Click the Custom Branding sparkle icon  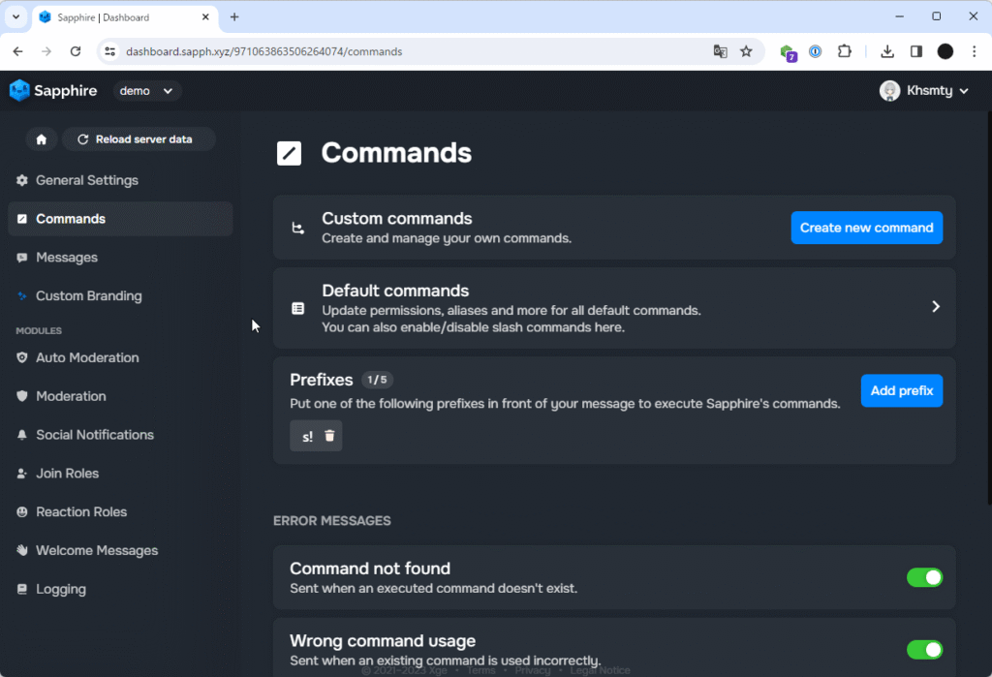click(x=22, y=296)
